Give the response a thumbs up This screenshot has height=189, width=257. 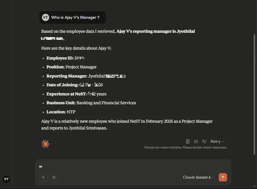[196, 141]
